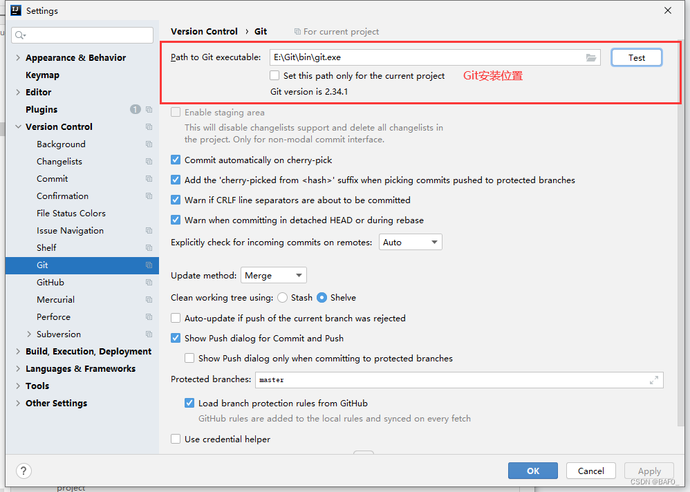
Task: Expand the Editor settings section
Action: coord(17,92)
